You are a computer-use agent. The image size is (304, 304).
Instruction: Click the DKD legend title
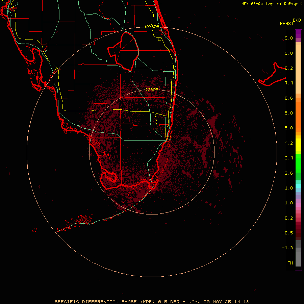click(297, 20)
